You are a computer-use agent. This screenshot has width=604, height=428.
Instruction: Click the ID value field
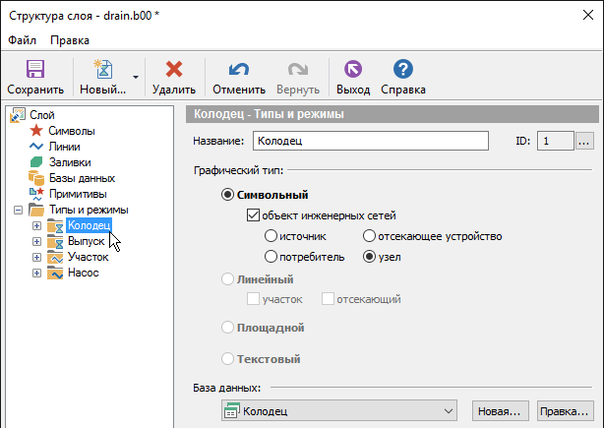click(555, 141)
